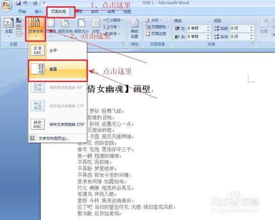Screen dimensions: 275x220
Task: Open the 段落 paragraph dialog launcher
Action: coord(253,44)
